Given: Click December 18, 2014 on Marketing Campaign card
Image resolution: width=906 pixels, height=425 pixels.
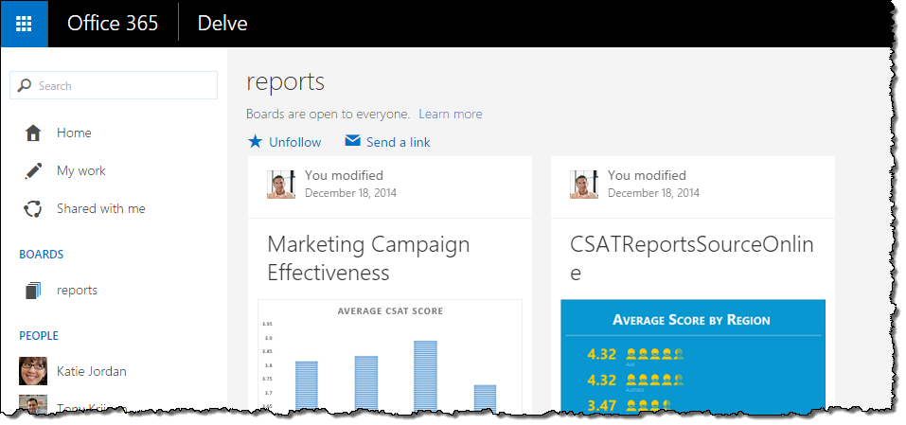Looking at the screenshot, I should pyautogui.click(x=350, y=193).
